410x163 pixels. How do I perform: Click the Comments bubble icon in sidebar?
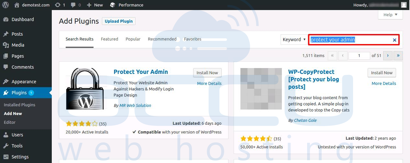point(6,67)
